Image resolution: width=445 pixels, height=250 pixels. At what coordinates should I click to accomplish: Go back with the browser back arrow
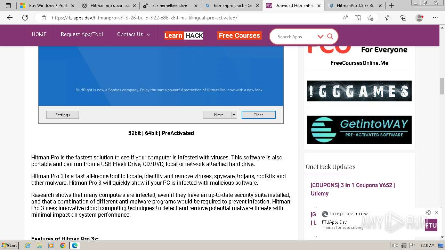tap(10, 18)
